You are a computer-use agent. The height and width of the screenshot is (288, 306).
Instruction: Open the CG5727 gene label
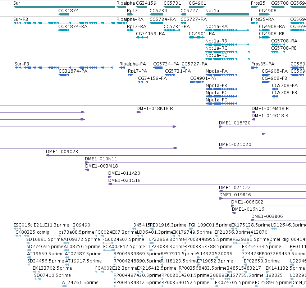[x=189, y=10]
